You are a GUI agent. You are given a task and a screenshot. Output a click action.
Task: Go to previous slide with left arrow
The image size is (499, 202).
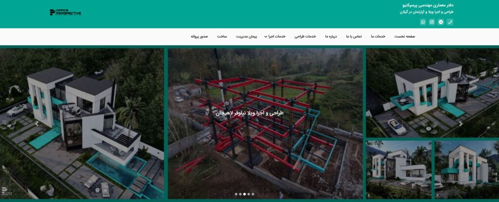(37, 124)
